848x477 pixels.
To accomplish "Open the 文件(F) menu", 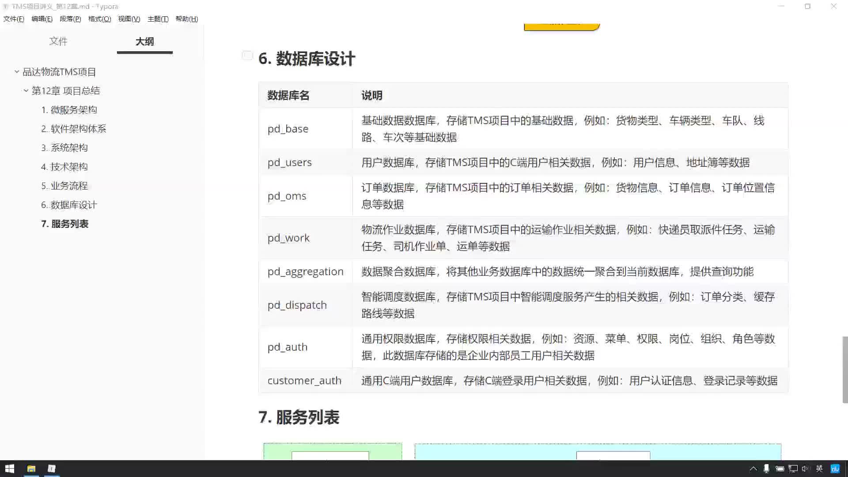I will coord(14,19).
